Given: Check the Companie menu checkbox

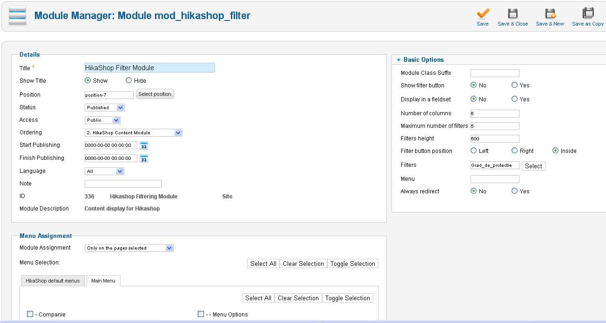Looking at the screenshot, I should pyautogui.click(x=30, y=314).
